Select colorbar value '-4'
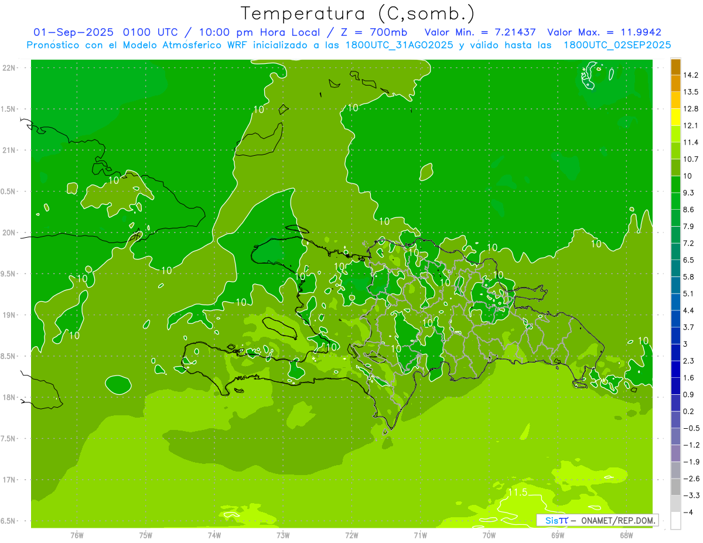 pos(688,513)
